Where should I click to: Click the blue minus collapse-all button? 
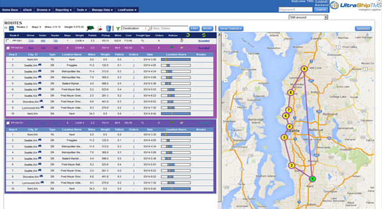tap(12, 28)
